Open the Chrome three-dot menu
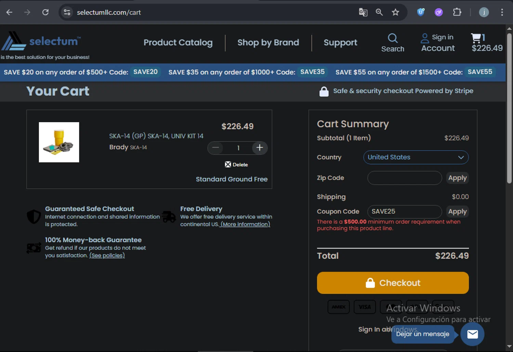513x352 pixels. (x=502, y=12)
